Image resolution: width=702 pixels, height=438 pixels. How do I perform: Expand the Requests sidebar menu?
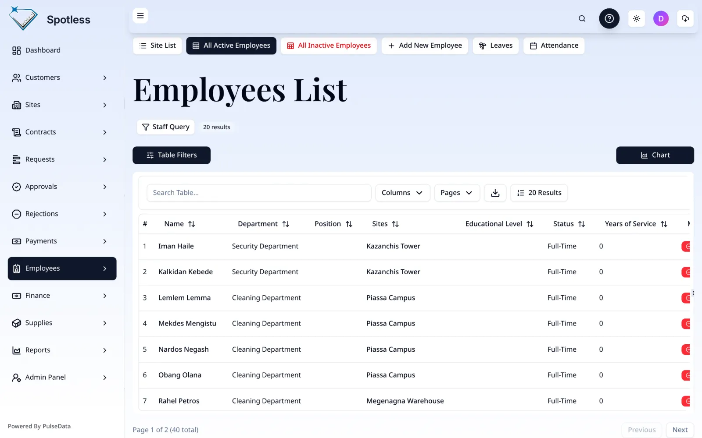coord(62,159)
